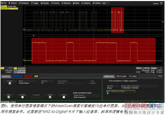Open the Trigger menu in the menu bar

pos(35,3)
